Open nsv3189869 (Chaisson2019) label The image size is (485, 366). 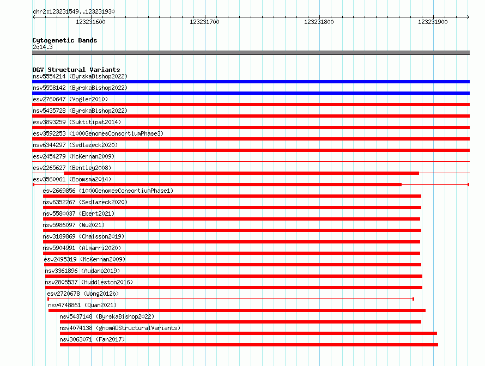[x=83, y=236]
